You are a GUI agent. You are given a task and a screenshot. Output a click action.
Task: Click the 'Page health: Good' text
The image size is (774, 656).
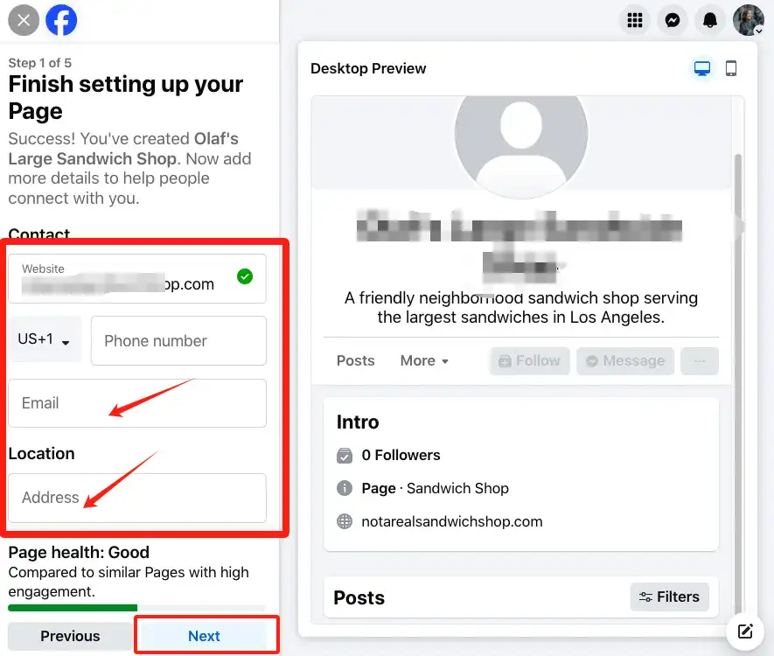click(x=79, y=552)
